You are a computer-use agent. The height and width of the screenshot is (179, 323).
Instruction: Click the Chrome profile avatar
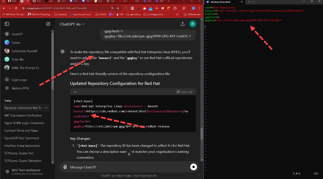coord(193,8)
